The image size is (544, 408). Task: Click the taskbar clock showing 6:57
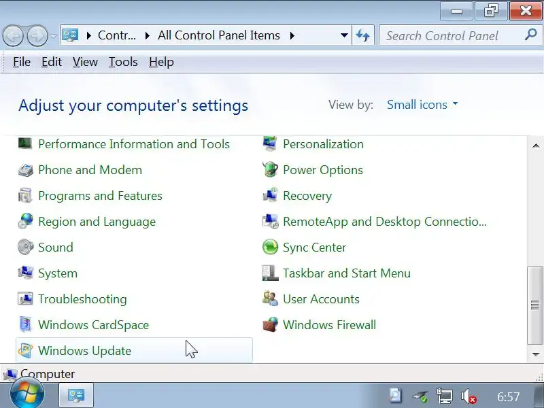pyautogui.click(x=508, y=396)
